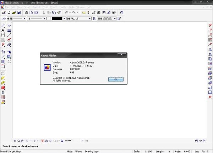Click the New document icon
Viewport: 213px width, 153px height.
(9, 13)
